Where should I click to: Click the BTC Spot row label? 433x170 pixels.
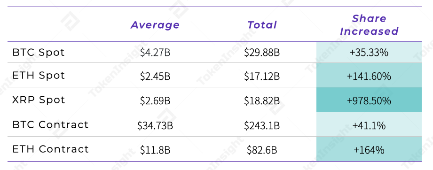[39, 53]
